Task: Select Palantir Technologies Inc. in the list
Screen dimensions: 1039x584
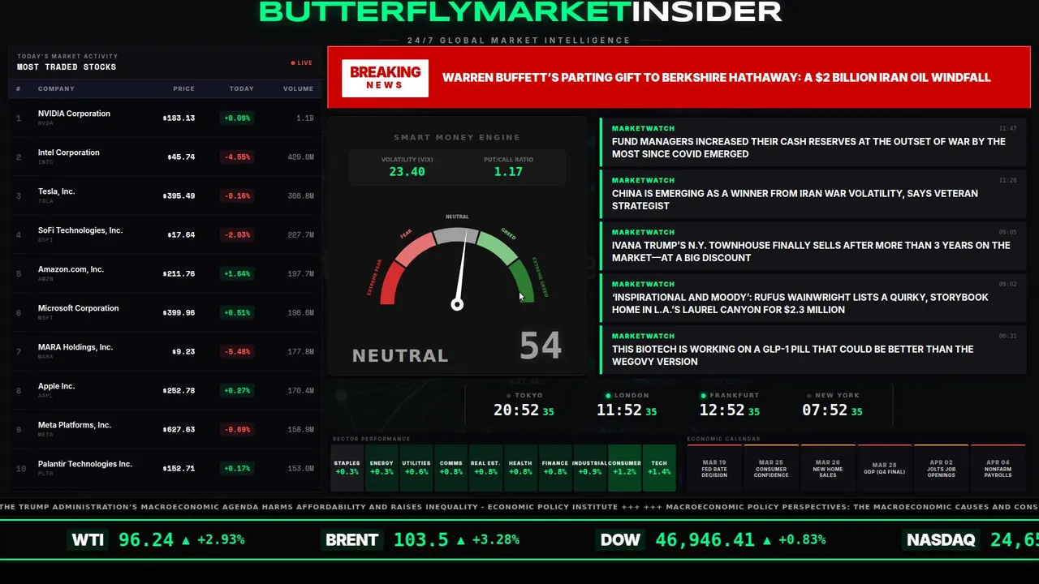Action: tap(85, 464)
